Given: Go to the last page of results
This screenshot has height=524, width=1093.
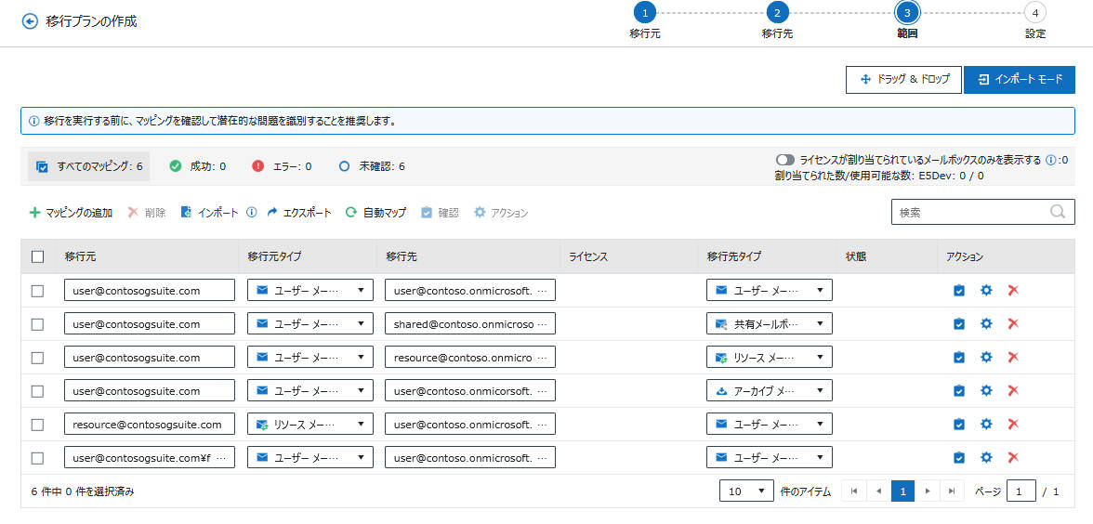Looking at the screenshot, I should (x=952, y=491).
